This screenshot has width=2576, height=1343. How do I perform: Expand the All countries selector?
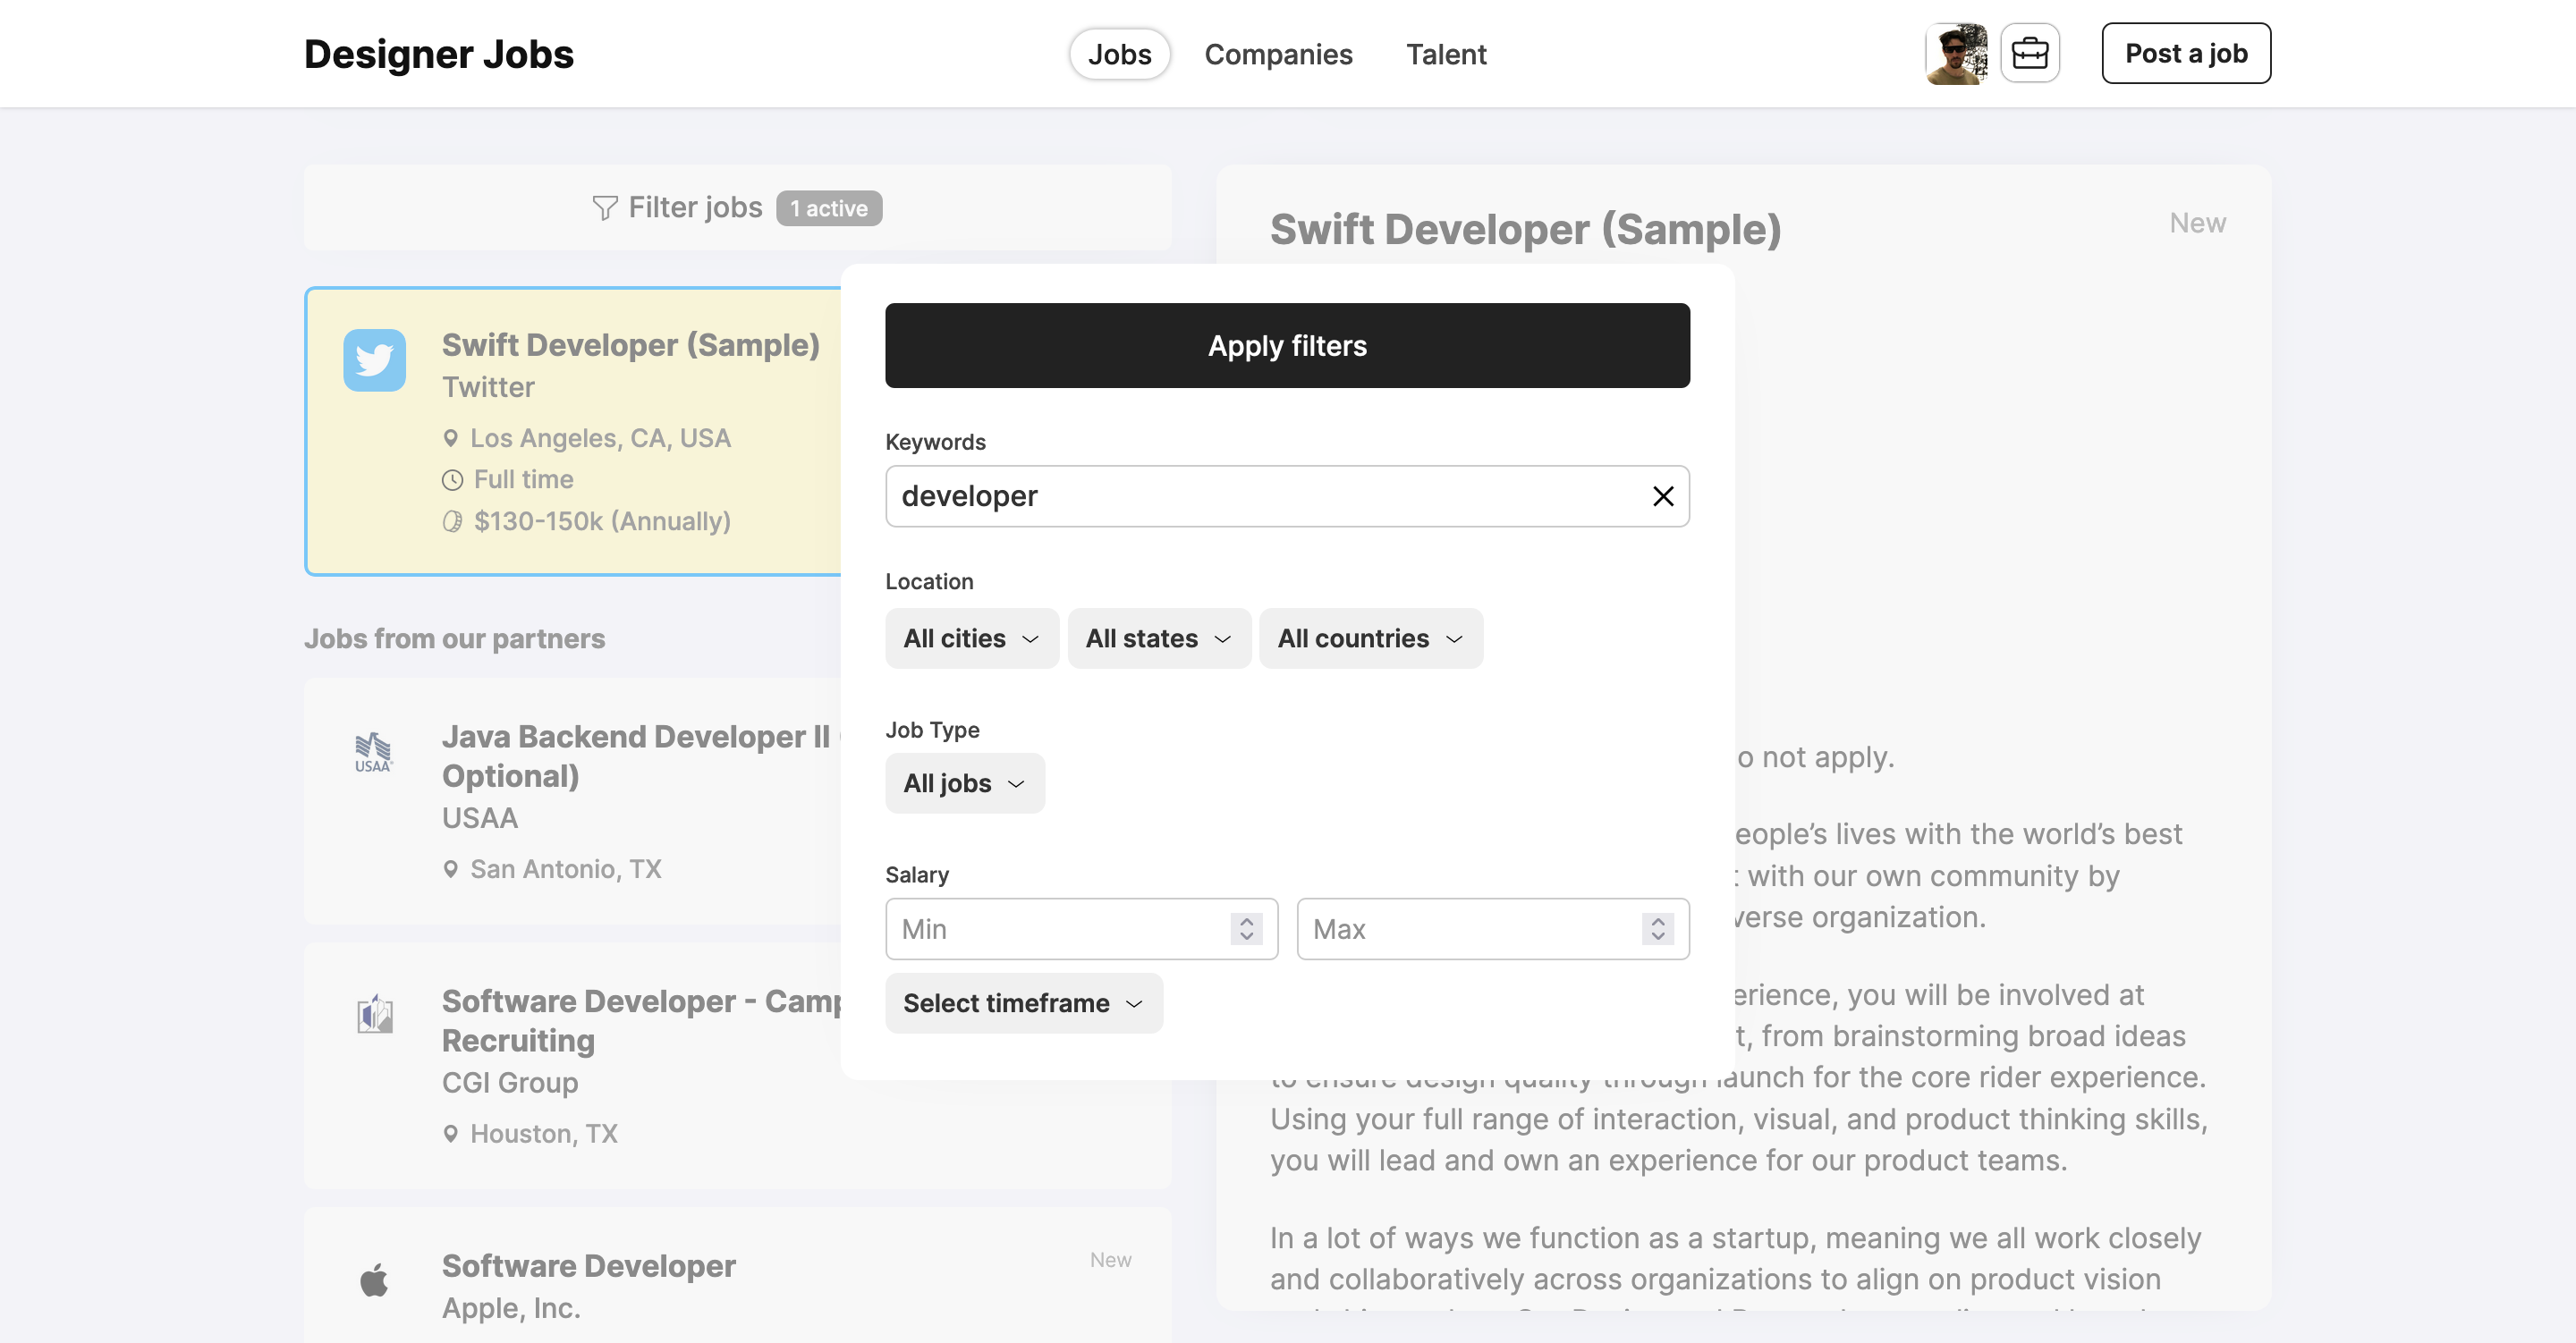tap(1370, 638)
